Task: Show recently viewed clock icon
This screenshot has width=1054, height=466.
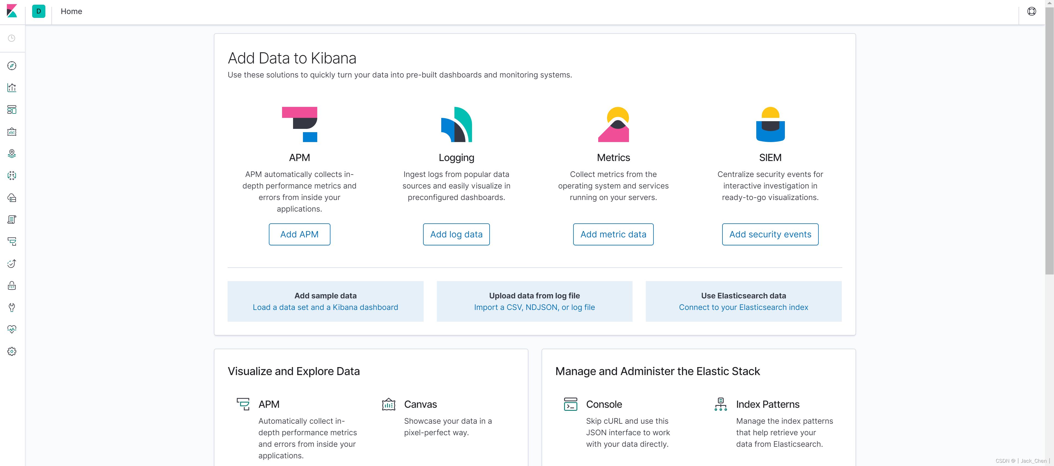Action: 12,38
